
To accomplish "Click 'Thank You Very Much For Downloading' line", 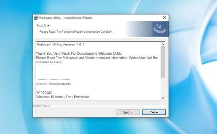I will pyautogui.click(x=79, y=53).
